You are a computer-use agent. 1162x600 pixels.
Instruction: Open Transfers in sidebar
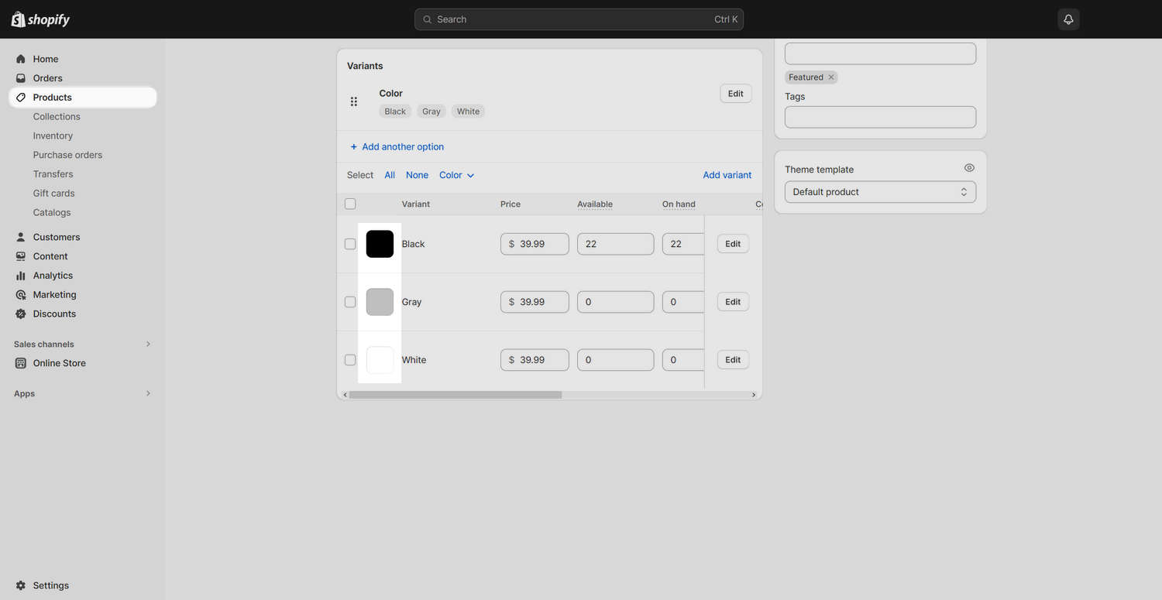[x=53, y=174]
